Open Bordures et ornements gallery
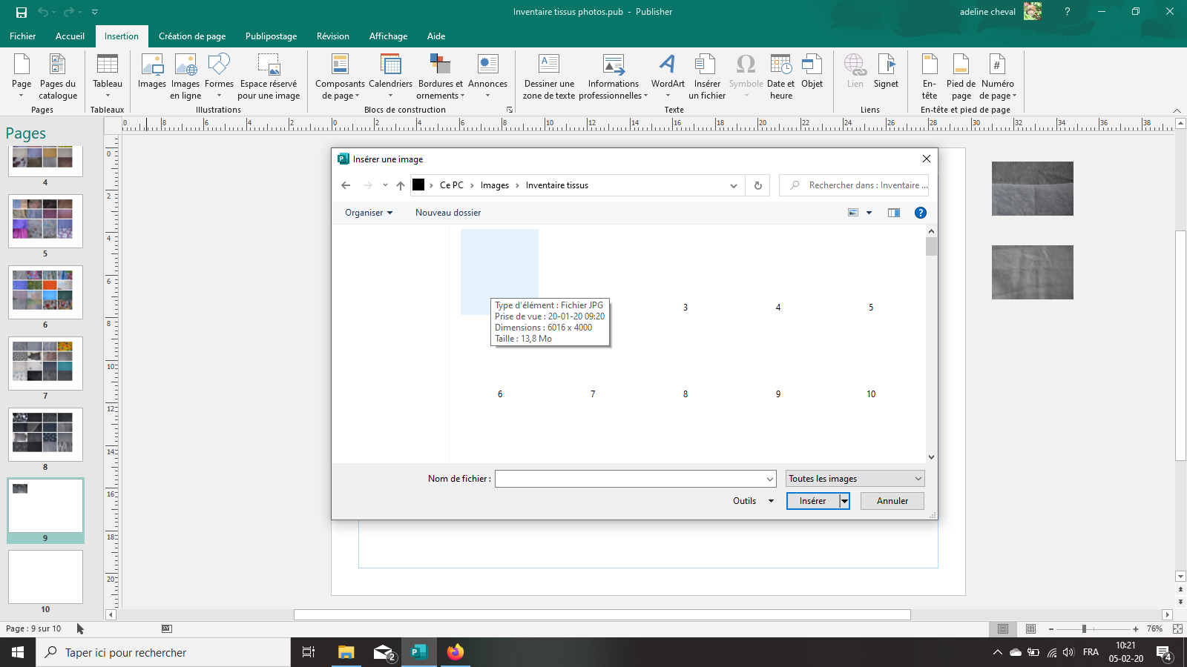The image size is (1187, 667). (440, 76)
